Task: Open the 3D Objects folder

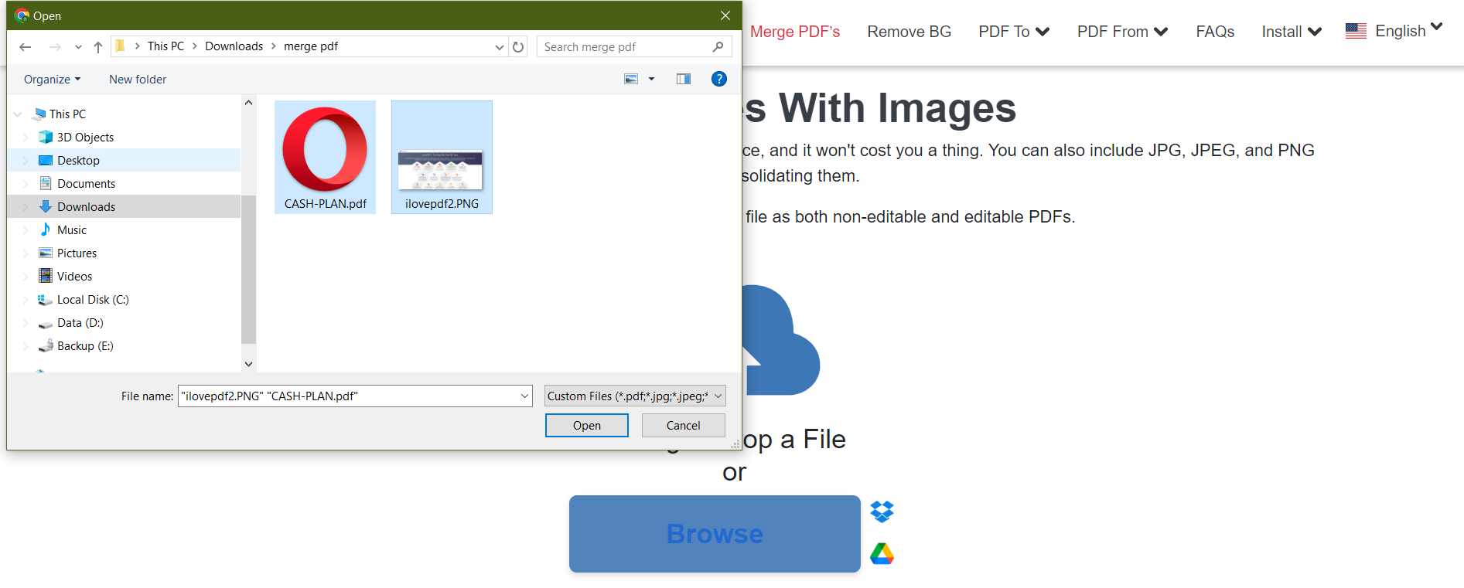Action: pyautogui.click(x=85, y=138)
